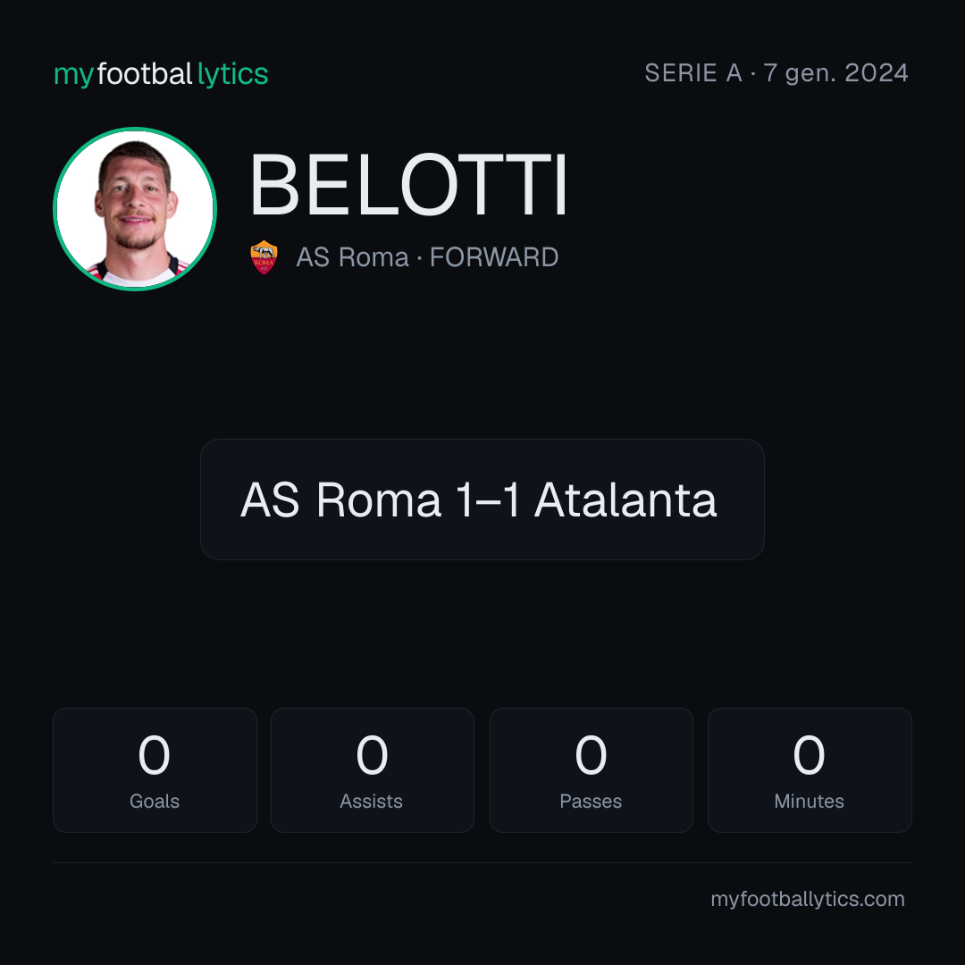965x965 pixels.
Task: Click the zero value above Minutes
Action: (809, 754)
